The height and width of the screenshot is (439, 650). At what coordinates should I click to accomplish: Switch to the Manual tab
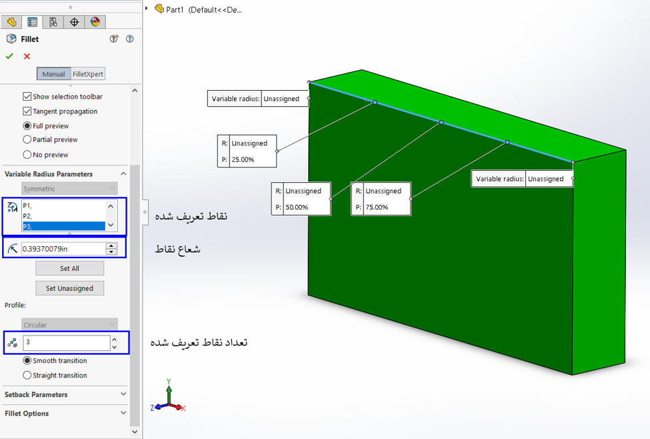tap(54, 74)
